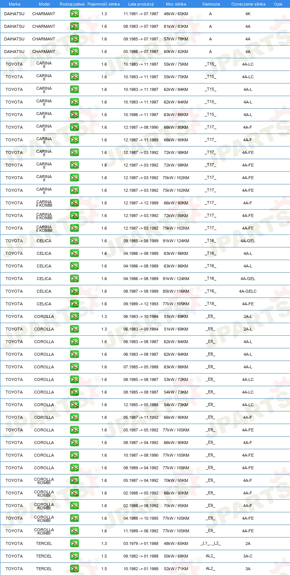The height and width of the screenshot is (575, 290).
Task: Select the 61kW / 83KM power cell
Action: pos(176,26)
